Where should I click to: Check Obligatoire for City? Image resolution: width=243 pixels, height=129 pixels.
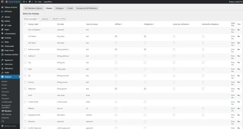pyautogui.click(x=145, y=62)
